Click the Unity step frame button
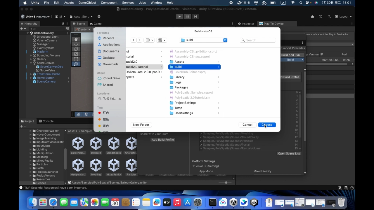 pos(195,17)
